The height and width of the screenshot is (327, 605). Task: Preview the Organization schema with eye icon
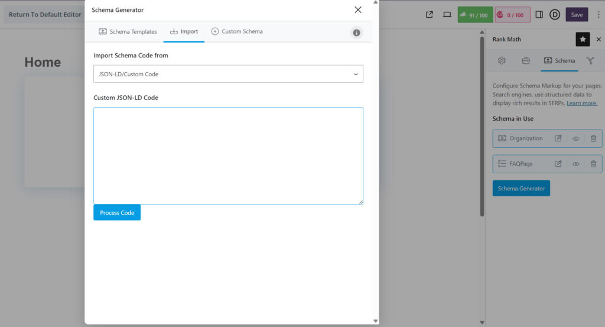click(x=576, y=138)
